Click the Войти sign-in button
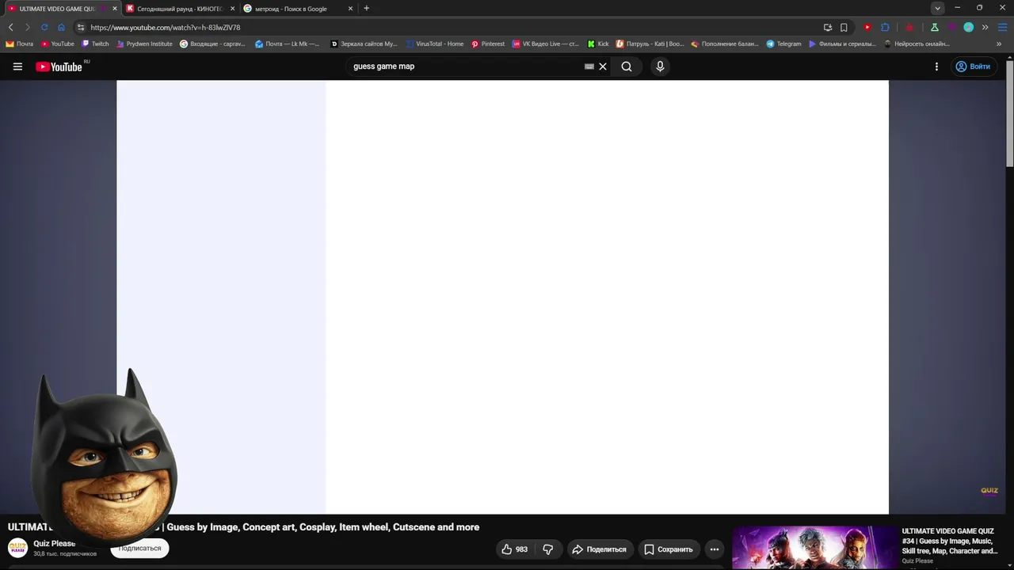This screenshot has width=1014, height=570. coord(973,66)
